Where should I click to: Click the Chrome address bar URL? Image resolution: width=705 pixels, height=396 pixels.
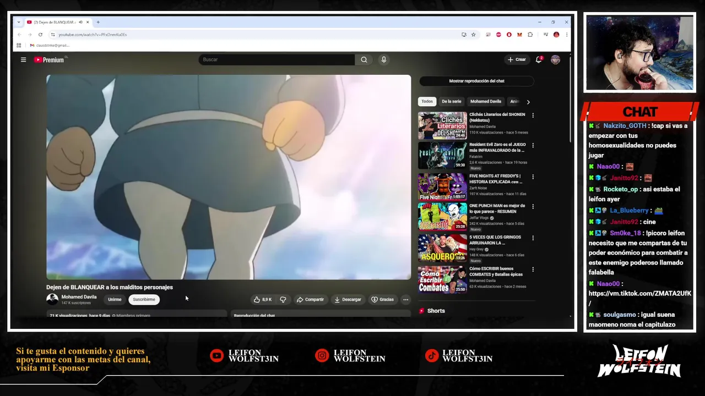click(93, 35)
